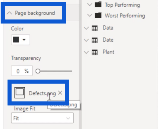Expand the Top Performing folder chevron
This screenshot has width=158, height=129.
90,5
